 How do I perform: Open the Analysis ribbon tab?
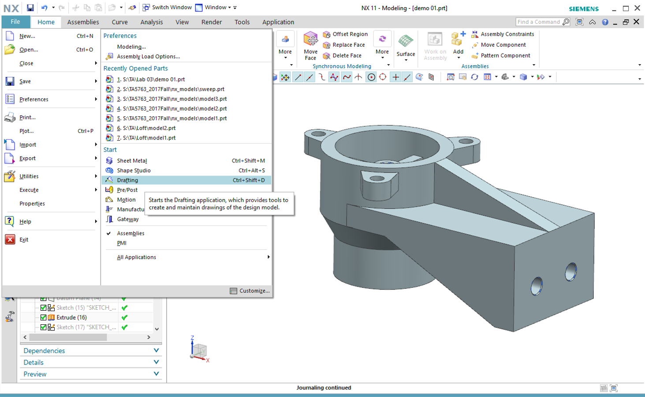coord(151,22)
